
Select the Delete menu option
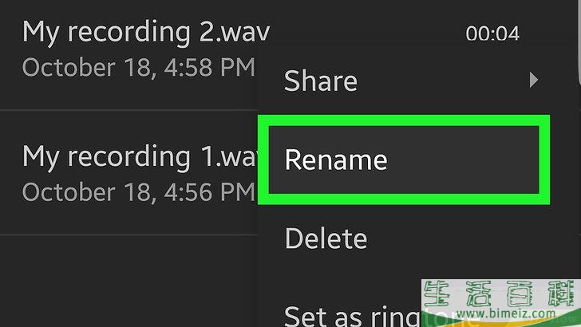pyautogui.click(x=326, y=238)
